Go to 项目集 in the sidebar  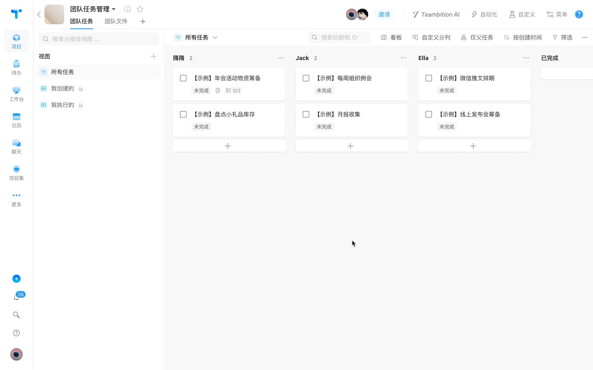(x=16, y=173)
